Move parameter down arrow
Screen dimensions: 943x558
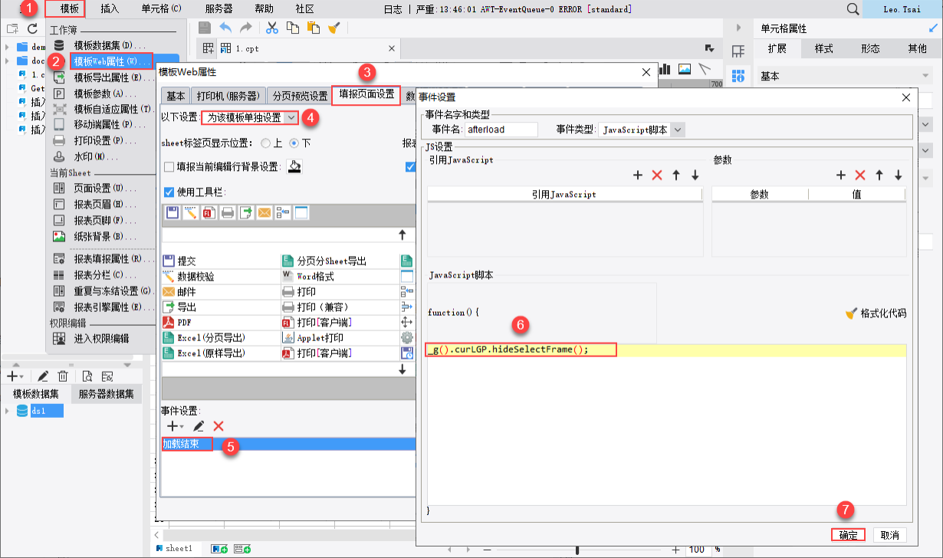(x=898, y=175)
